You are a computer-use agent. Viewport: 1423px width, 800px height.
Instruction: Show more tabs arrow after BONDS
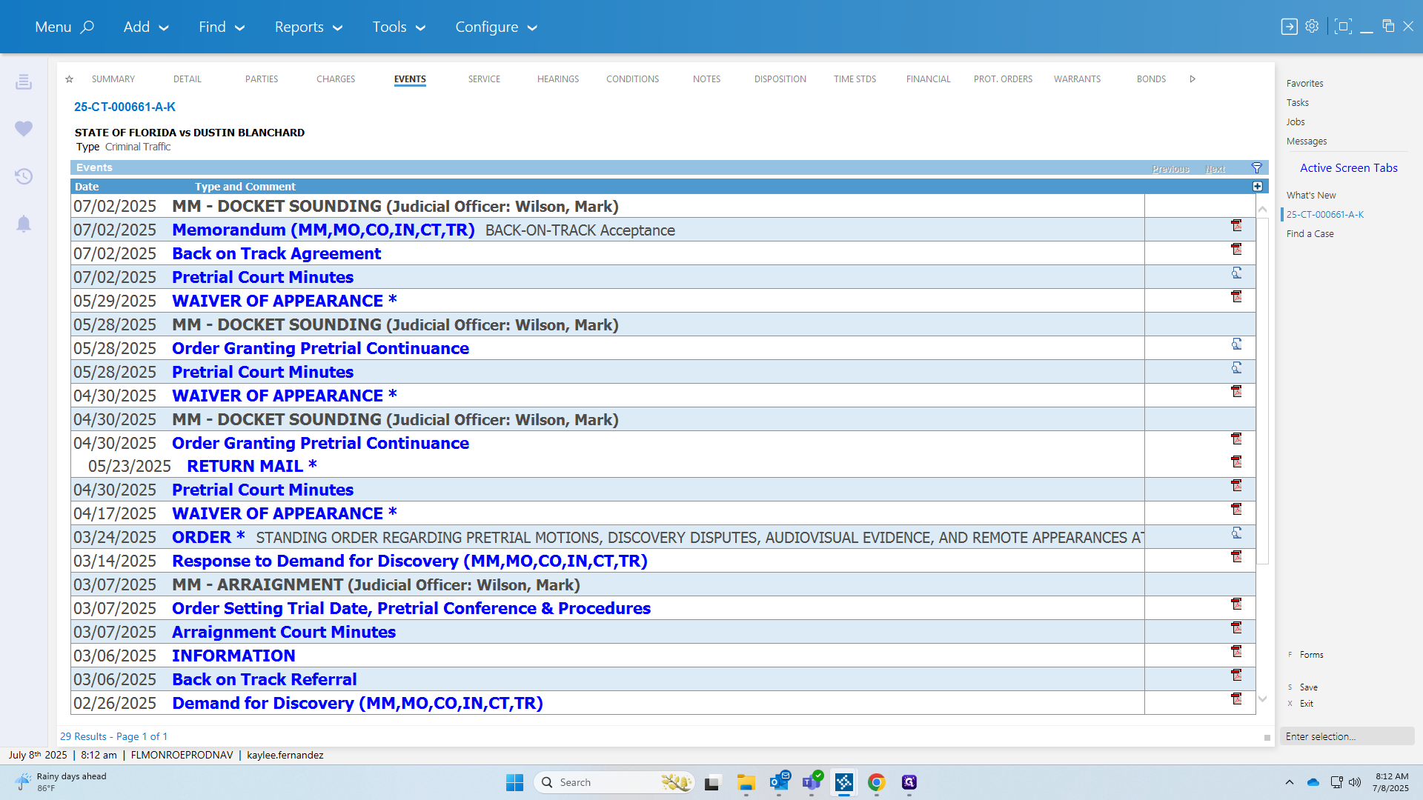[x=1193, y=79]
